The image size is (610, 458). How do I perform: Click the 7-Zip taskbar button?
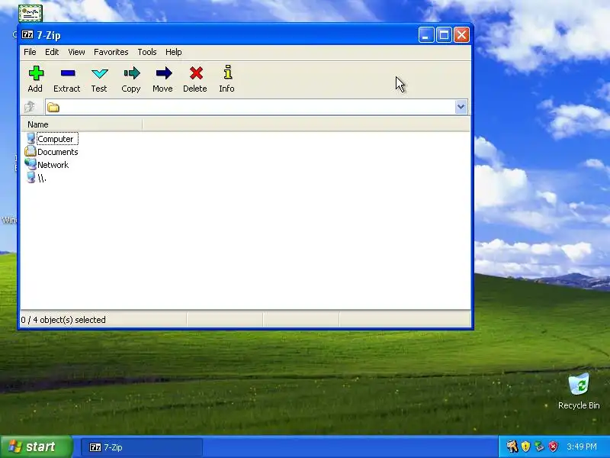click(142, 447)
